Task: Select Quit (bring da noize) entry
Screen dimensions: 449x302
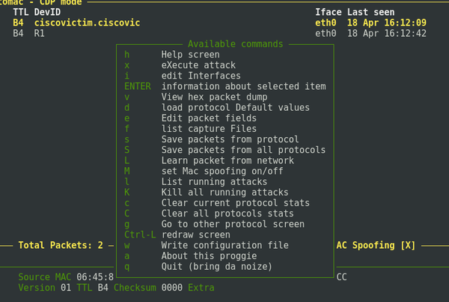Action: click(217, 266)
